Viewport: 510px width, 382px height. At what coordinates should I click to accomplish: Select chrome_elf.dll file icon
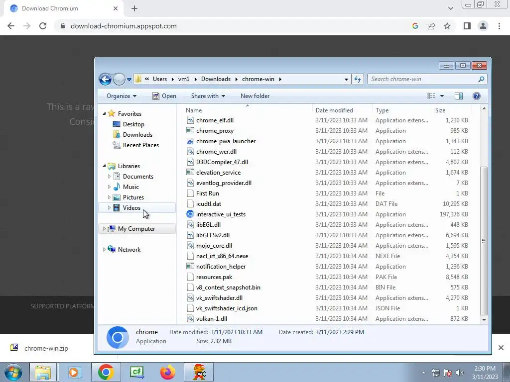(x=190, y=120)
